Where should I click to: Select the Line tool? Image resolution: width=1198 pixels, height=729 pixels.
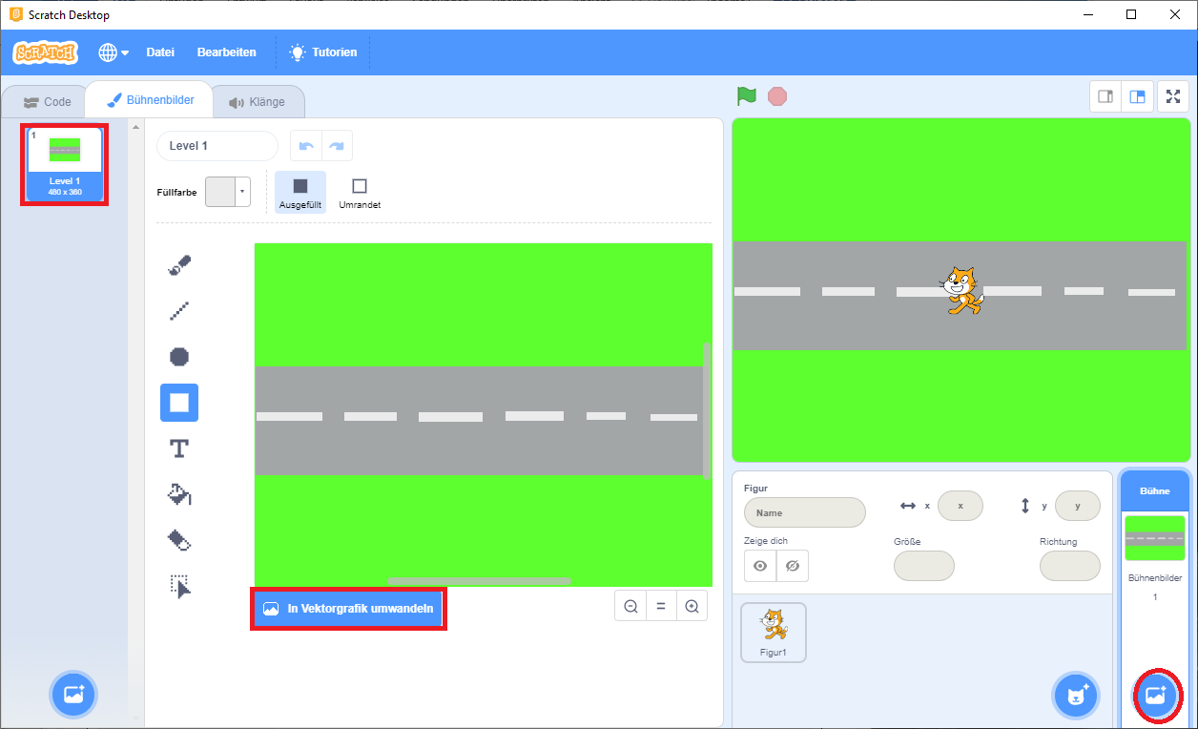point(179,310)
